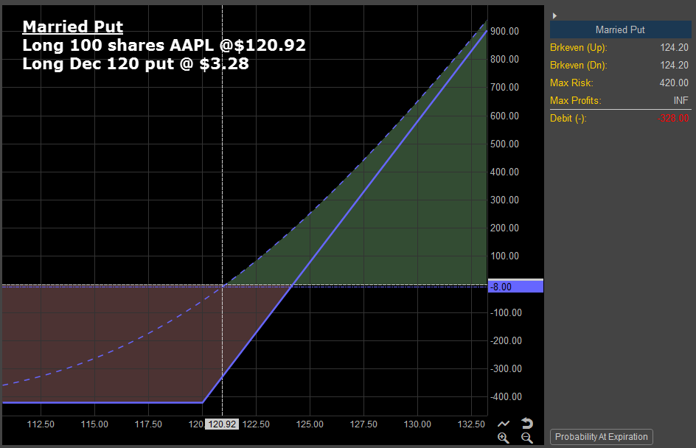Click the Max Risk label
This screenshot has width=696, height=448.
click(x=571, y=83)
